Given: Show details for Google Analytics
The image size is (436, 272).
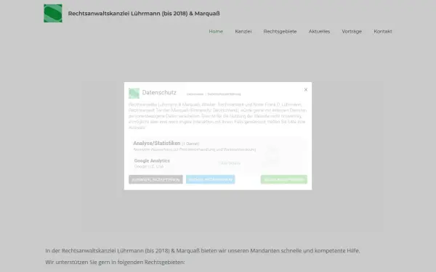Looking at the screenshot, I should click(230, 163).
